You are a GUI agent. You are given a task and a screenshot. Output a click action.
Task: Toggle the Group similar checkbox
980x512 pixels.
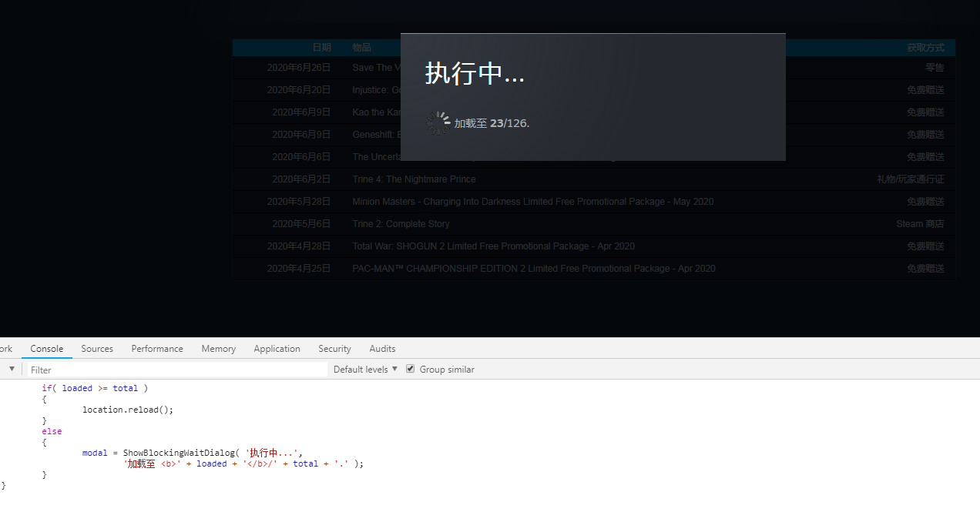click(411, 370)
